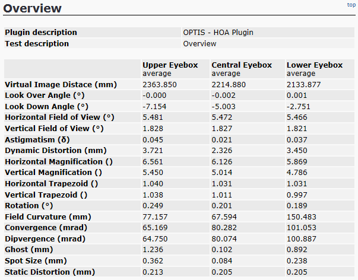Click the Central Eyebox column header
358x280 pixels.
[x=242, y=65]
